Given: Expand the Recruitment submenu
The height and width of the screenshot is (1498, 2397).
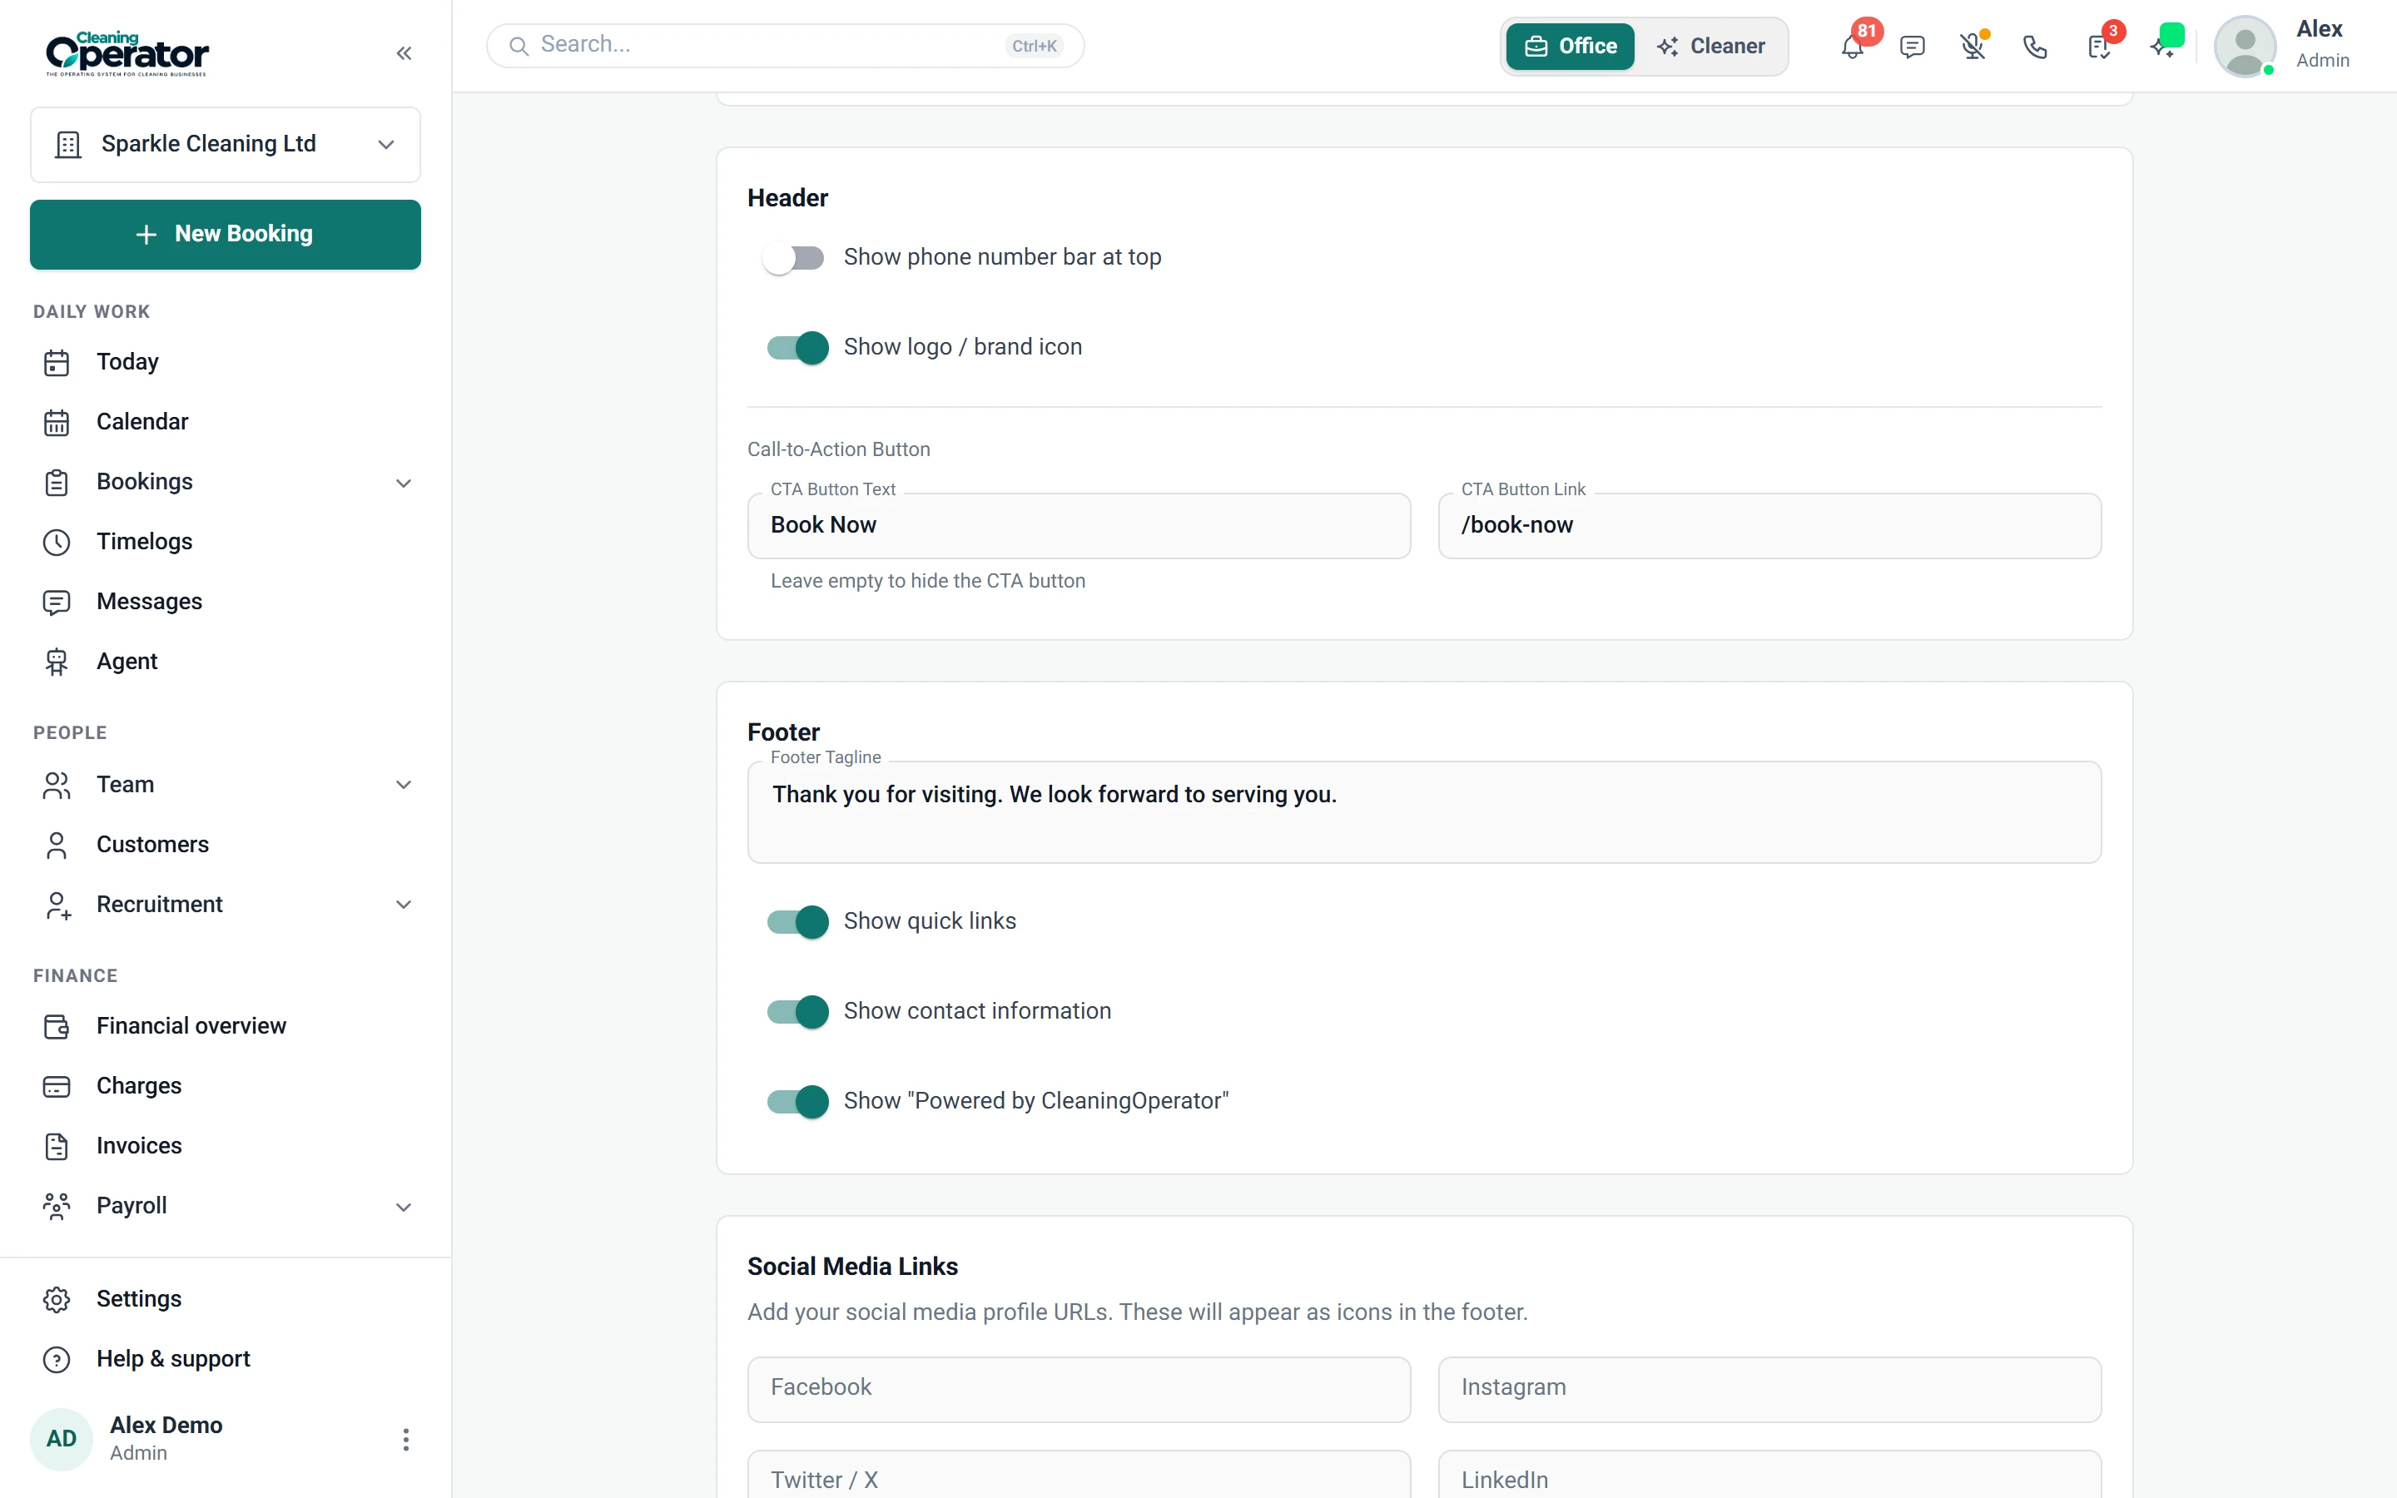Looking at the screenshot, I should [x=403, y=905].
